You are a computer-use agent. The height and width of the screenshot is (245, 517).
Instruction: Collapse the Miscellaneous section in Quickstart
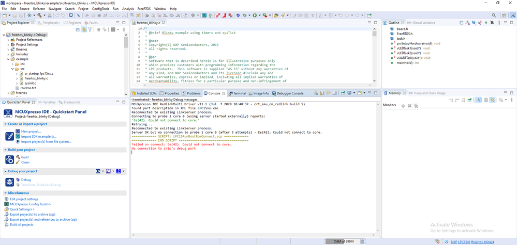point(5,193)
